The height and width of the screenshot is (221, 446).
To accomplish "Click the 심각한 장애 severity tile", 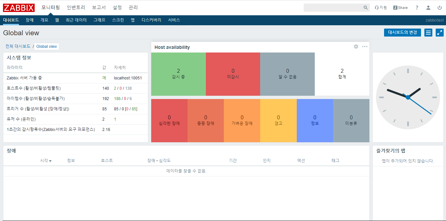I will click(x=169, y=121).
